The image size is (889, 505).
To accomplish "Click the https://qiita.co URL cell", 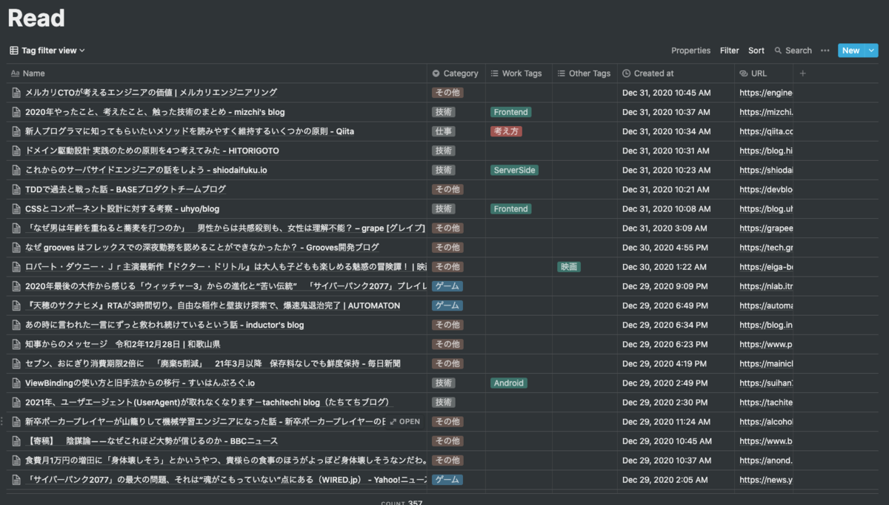I will click(764, 131).
